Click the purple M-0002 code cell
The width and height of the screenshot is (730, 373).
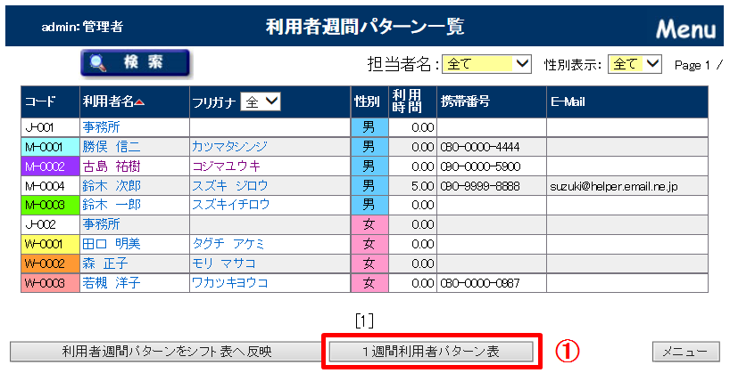[x=49, y=166]
